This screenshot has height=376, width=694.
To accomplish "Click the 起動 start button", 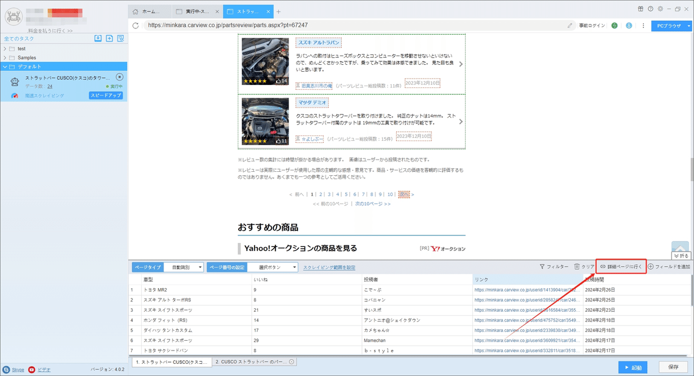I will pos(633,367).
